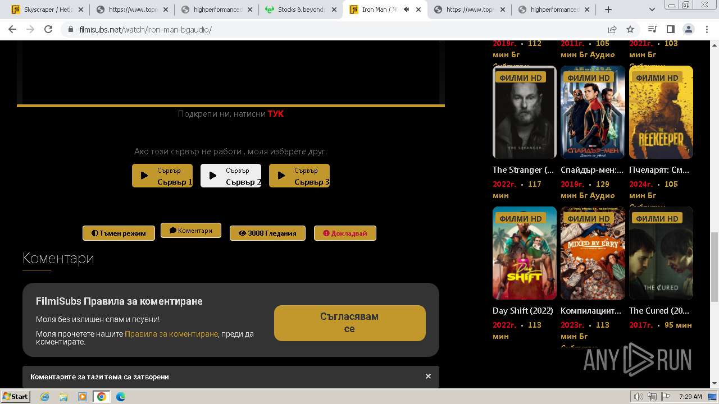Select Сървър 3 player

click(x=299, y=176)
